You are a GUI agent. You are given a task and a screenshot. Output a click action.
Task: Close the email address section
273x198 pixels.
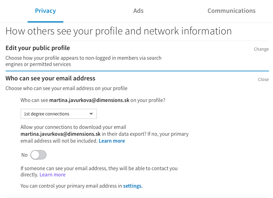point(263,79)
